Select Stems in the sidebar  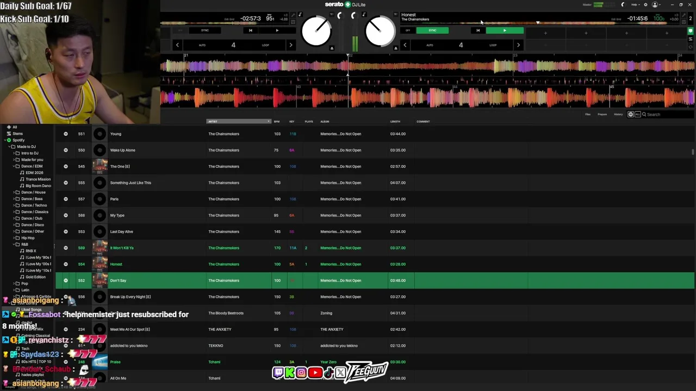pyautogui.click(x=18, y=134)
